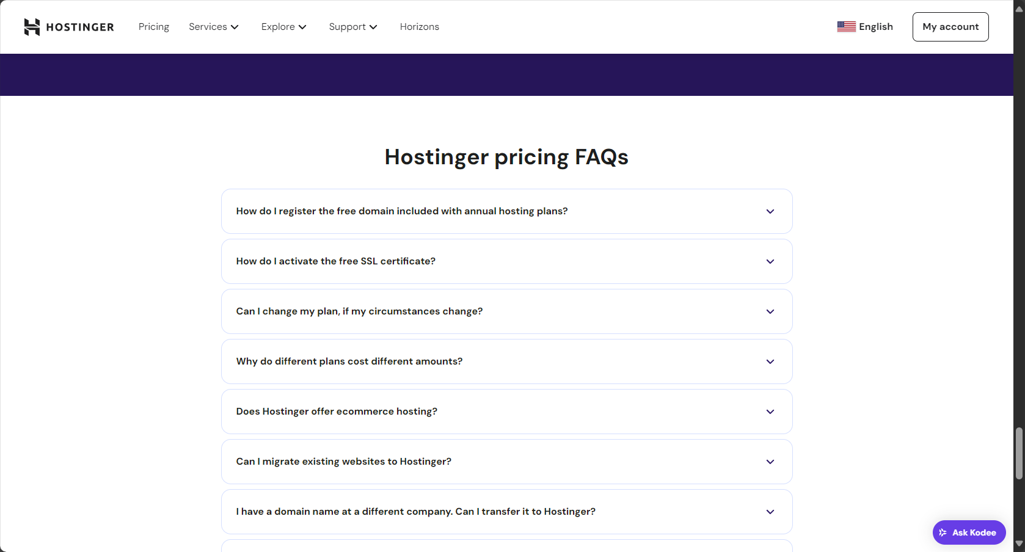Viewport: 1025px width, 552px height.
Task: Click the 'Hostinger pricing FAQs' heading
Action: 506,157
